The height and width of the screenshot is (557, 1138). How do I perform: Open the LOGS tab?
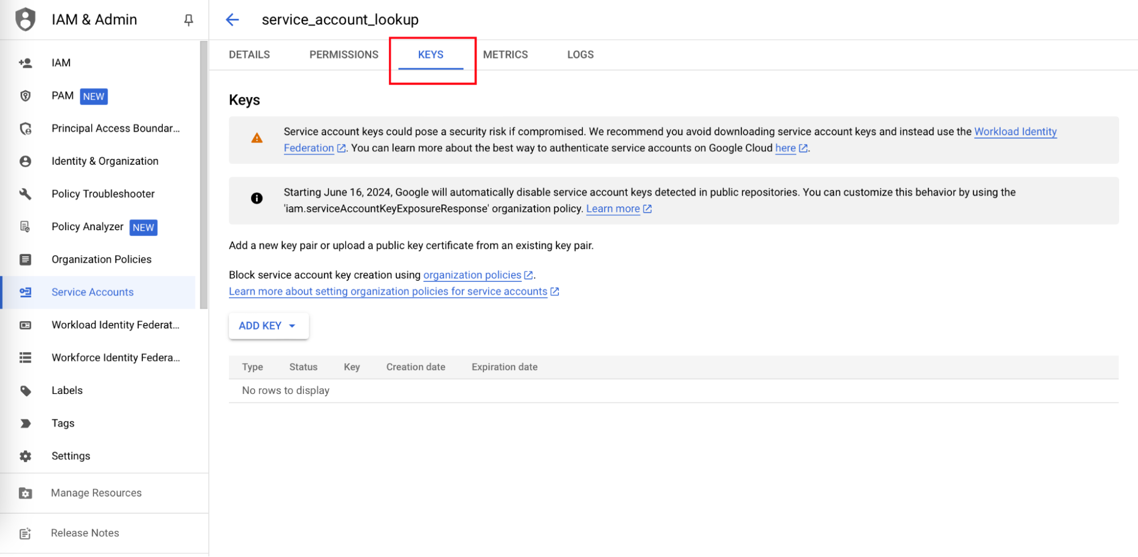(x=580, y=55)
